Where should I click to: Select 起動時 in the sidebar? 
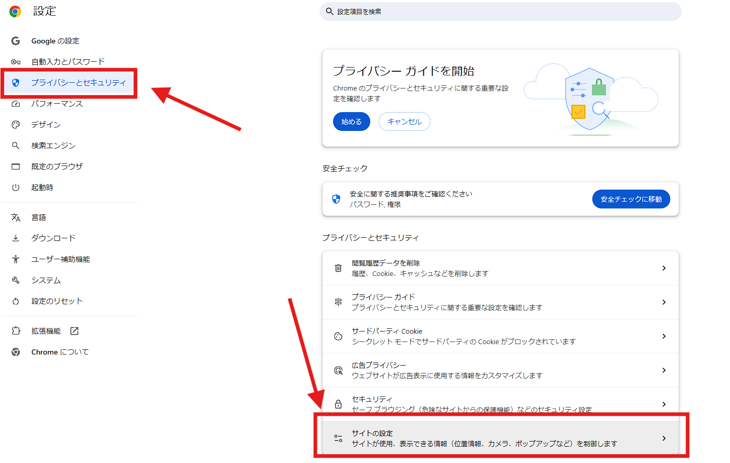point(42,188)
